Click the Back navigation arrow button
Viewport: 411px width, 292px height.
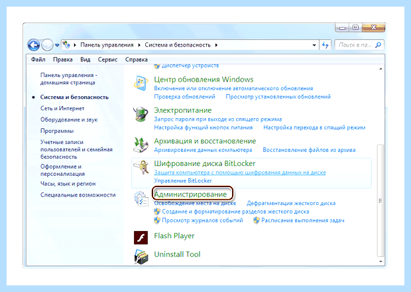point(34,45)
